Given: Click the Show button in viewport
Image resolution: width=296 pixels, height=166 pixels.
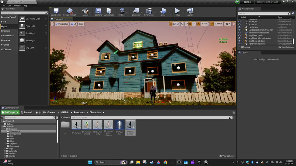Looking at the screenshot, I should click(x=81, y=24).
